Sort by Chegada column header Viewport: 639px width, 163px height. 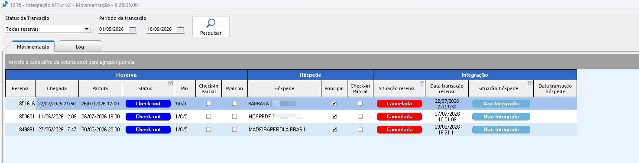point(57,88)
